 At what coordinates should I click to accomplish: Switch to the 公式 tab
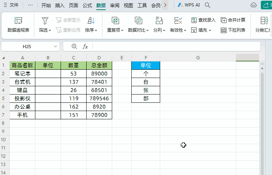tap(87, 5)
